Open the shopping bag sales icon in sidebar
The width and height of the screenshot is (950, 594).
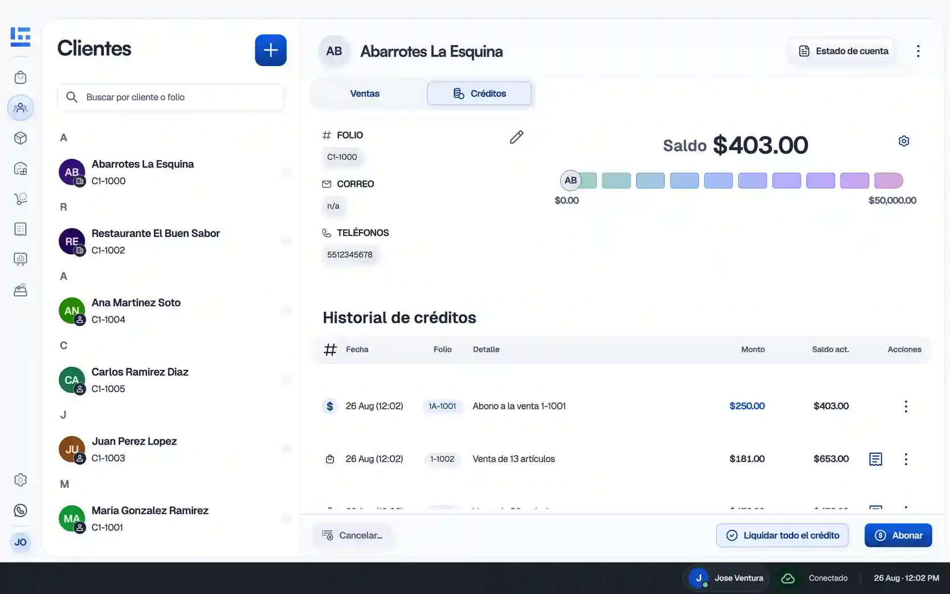coord(21,78)
